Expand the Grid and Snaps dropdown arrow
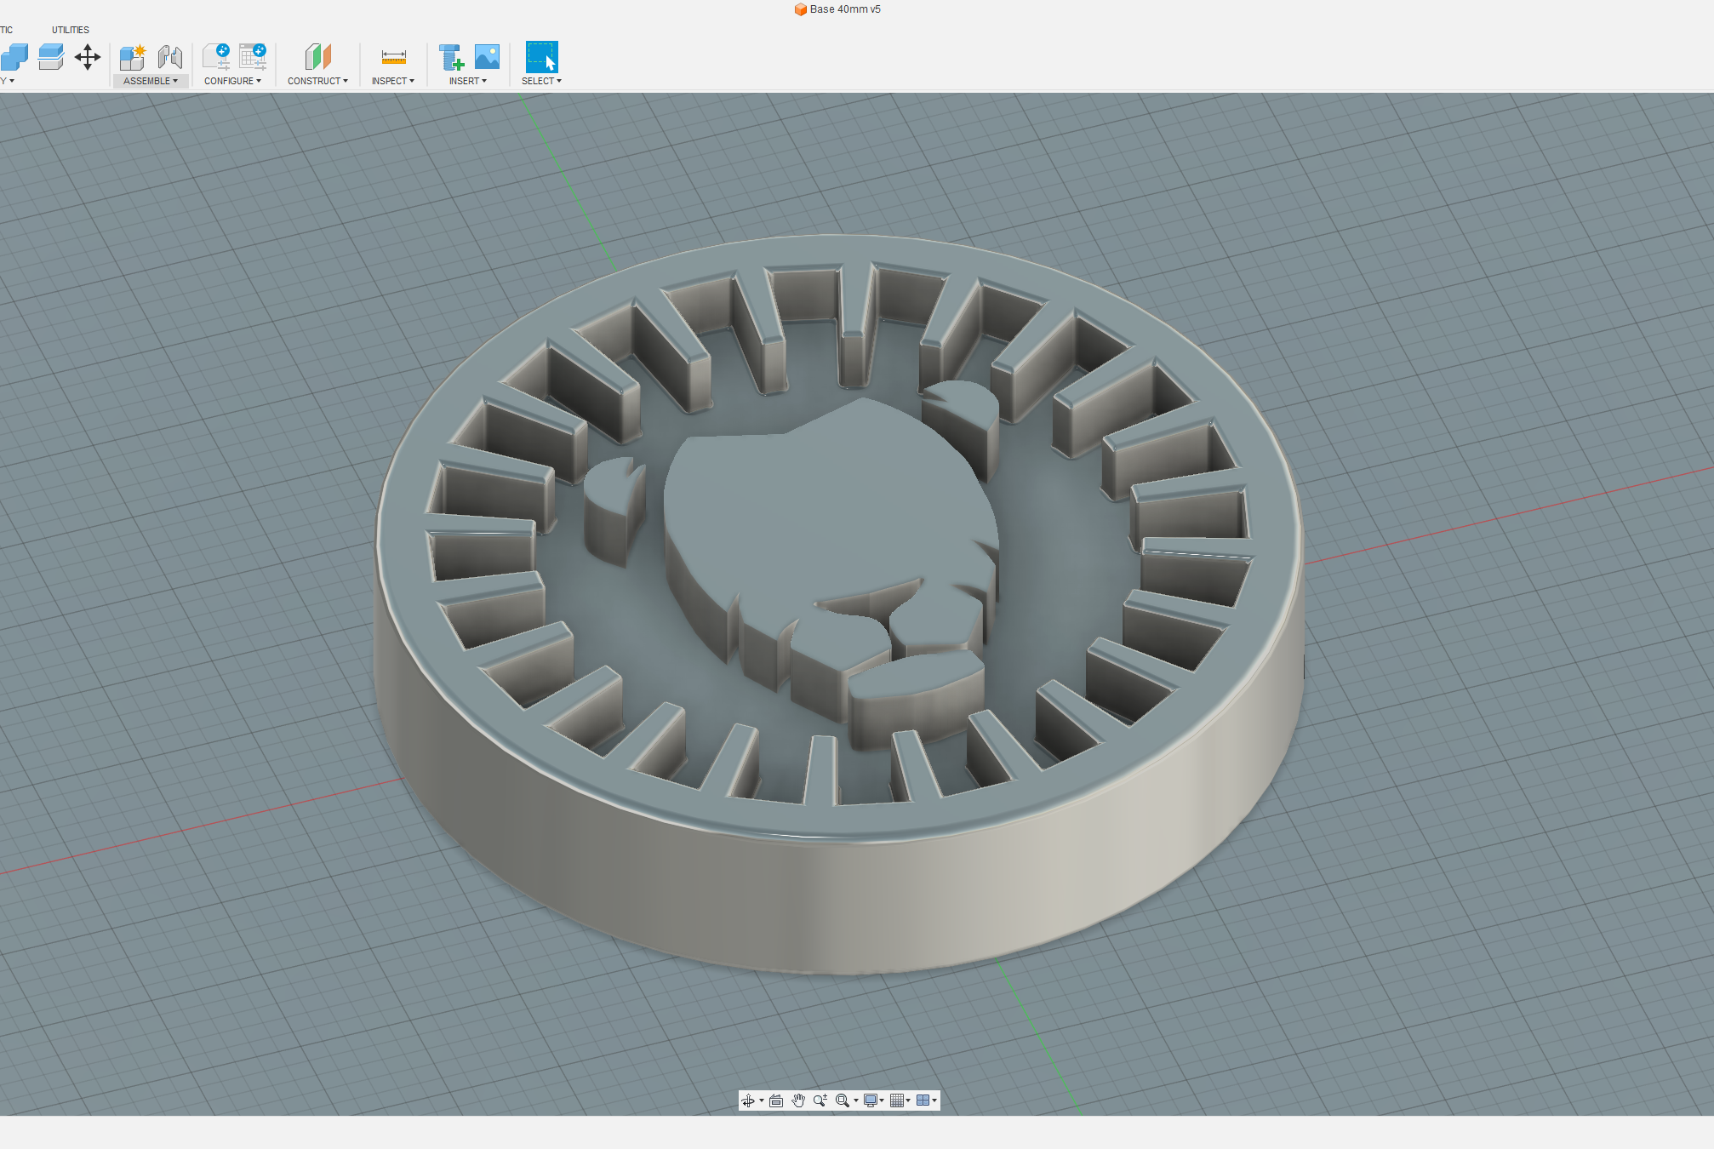Viewport: 1714px width, 1149px height. 908,1100
